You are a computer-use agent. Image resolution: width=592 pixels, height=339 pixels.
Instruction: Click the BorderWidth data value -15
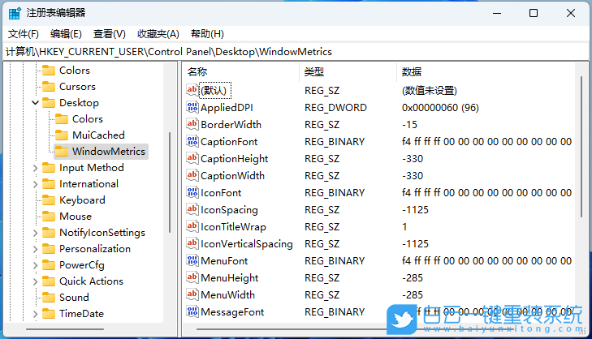409,124
